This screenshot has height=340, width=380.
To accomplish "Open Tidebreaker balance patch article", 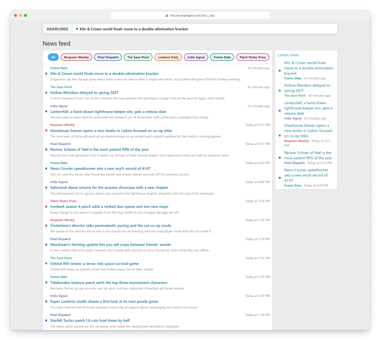I will click(109, 283).
